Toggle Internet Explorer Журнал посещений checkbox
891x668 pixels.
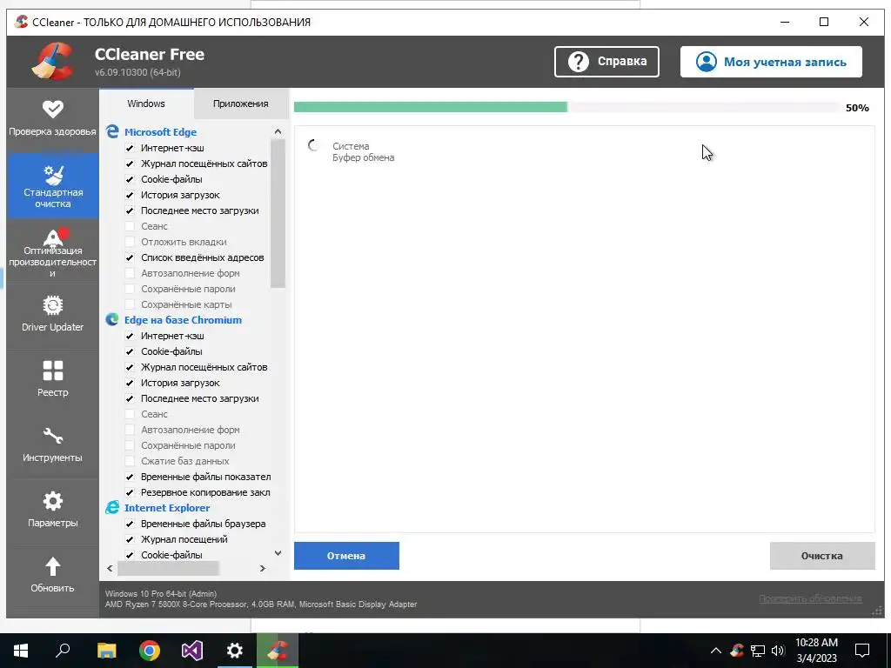click(x=130, y=539)
